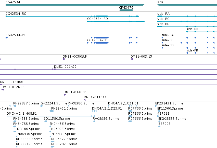The height and width of the screenshot is (148, 217).
Task: Click the side-PD protein label
Action: coord(168,45)
